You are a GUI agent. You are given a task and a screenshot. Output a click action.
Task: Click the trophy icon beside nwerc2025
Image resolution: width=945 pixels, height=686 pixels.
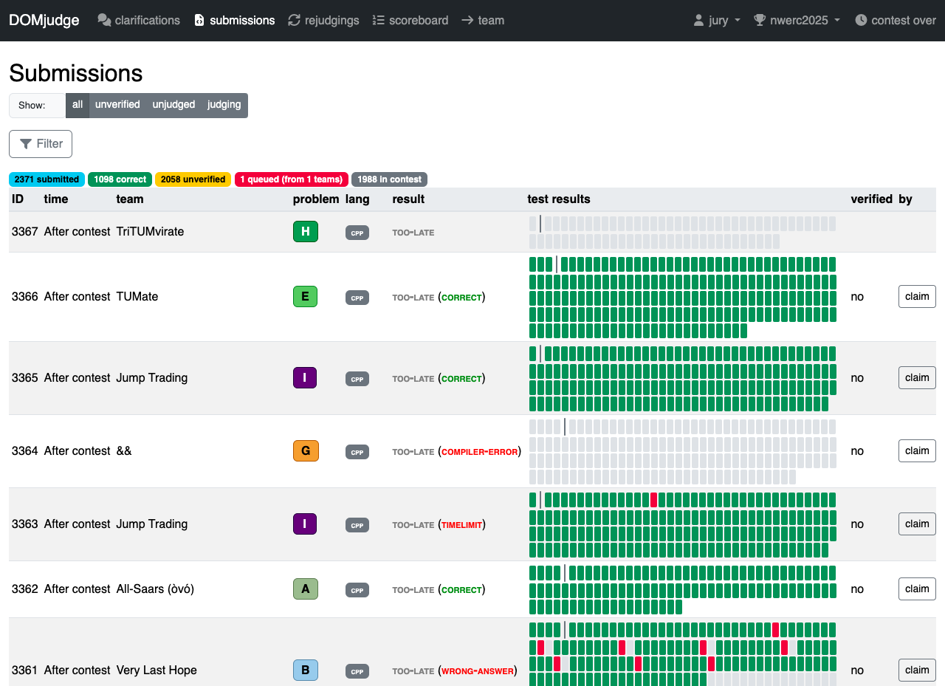(x=760, y=21)
